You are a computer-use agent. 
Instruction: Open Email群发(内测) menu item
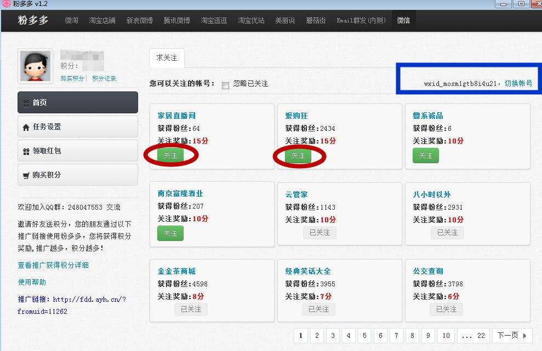[361, 21]
